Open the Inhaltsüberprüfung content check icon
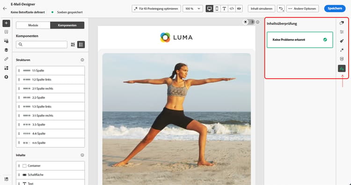 click(342, 68)
